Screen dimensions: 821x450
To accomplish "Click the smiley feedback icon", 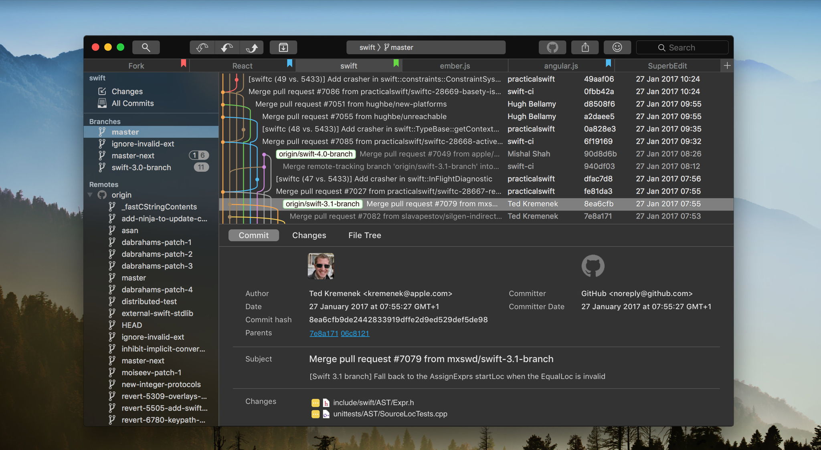I will pos(617,47).
